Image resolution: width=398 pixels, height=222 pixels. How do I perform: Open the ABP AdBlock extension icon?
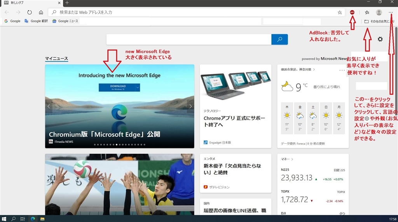point(352,12)
